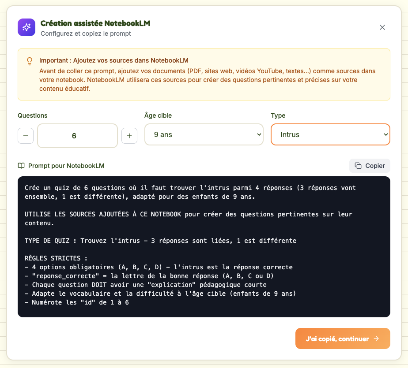Click the Prompt pour NotebookLM label

point(66,166)
